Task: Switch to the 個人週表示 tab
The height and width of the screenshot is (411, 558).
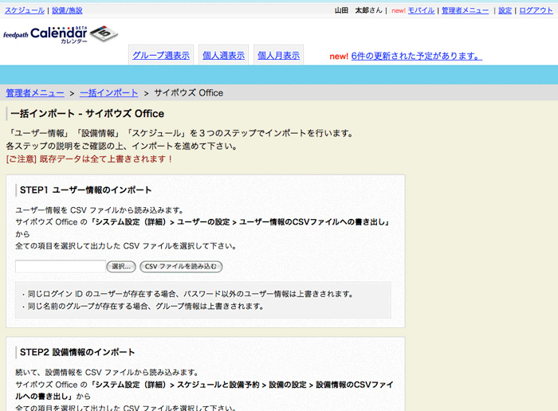Action: pos(223,55)
